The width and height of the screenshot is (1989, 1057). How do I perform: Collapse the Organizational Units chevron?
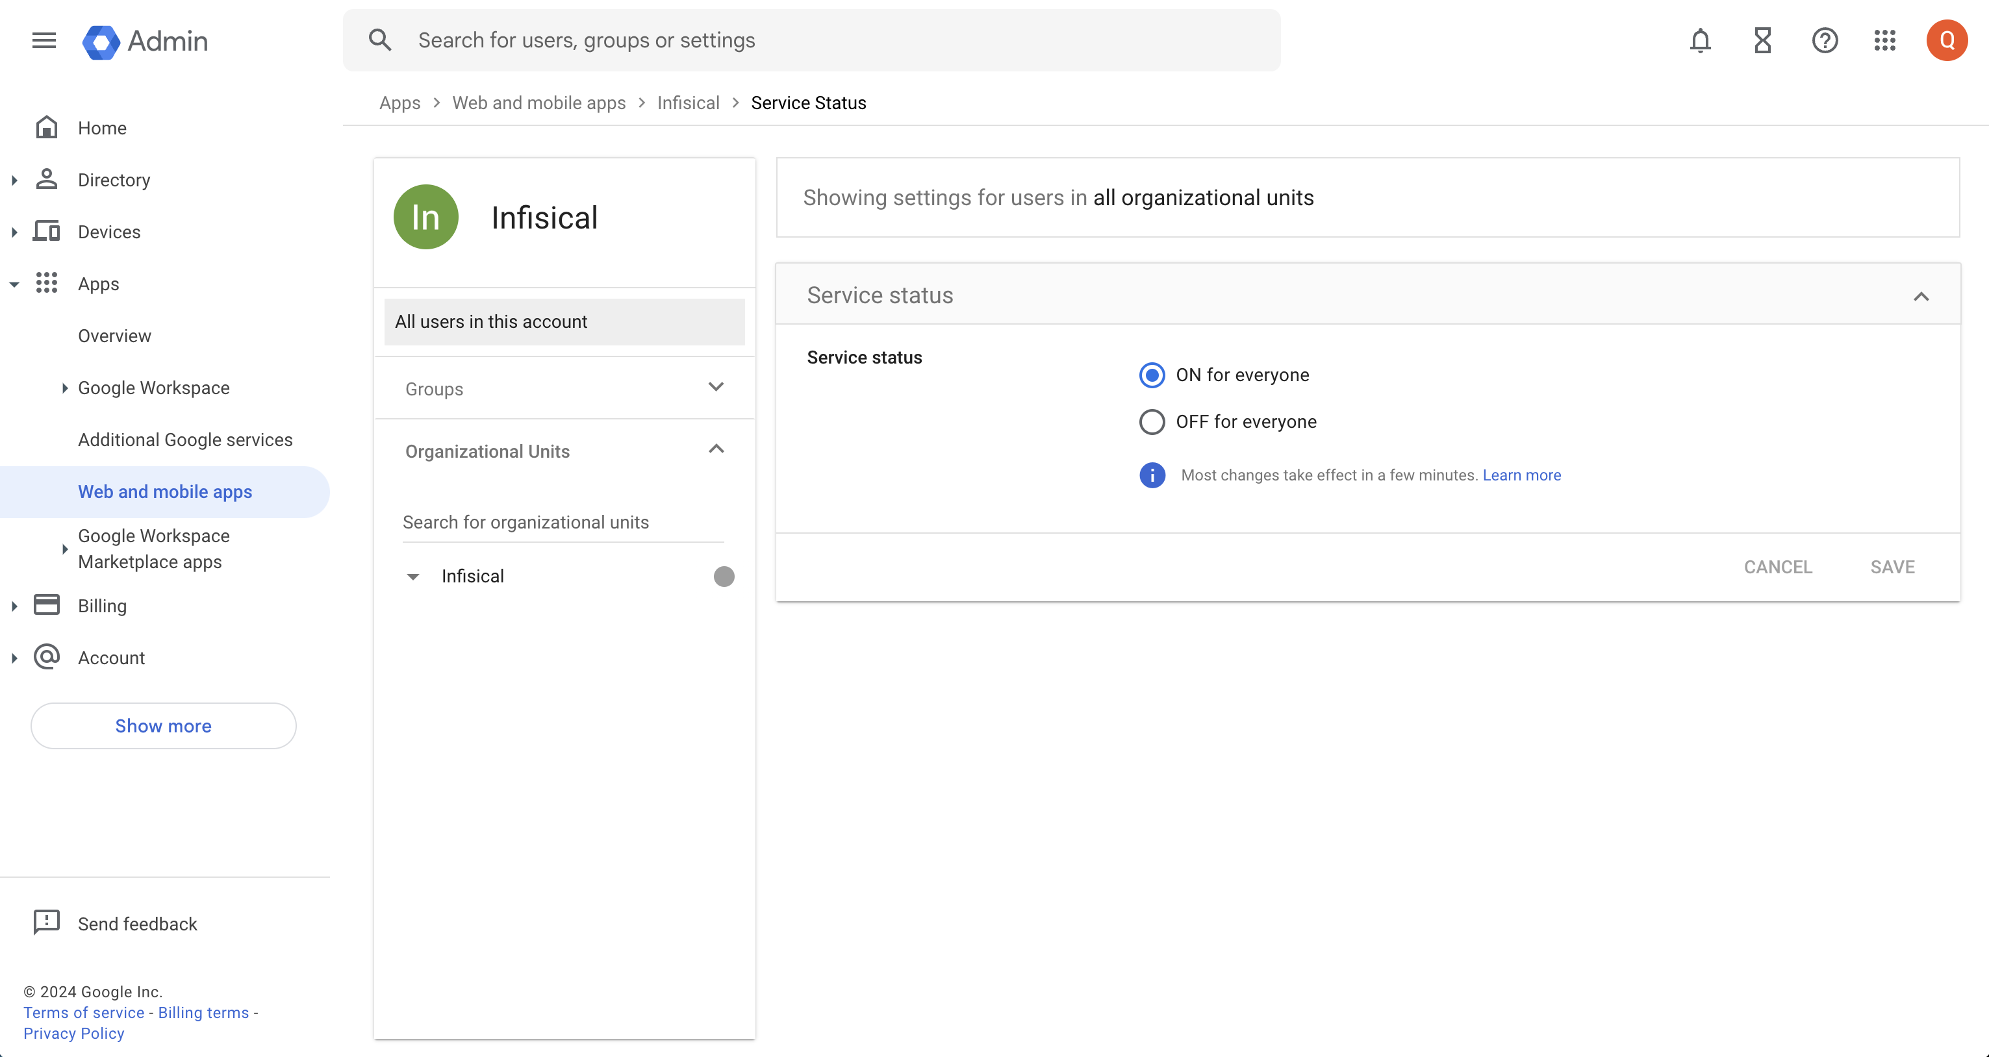pyautogui.click(x=716, y=449)
